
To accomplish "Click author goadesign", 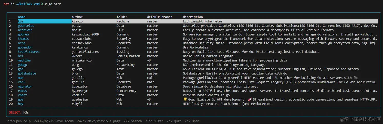I will click(80, 100).
